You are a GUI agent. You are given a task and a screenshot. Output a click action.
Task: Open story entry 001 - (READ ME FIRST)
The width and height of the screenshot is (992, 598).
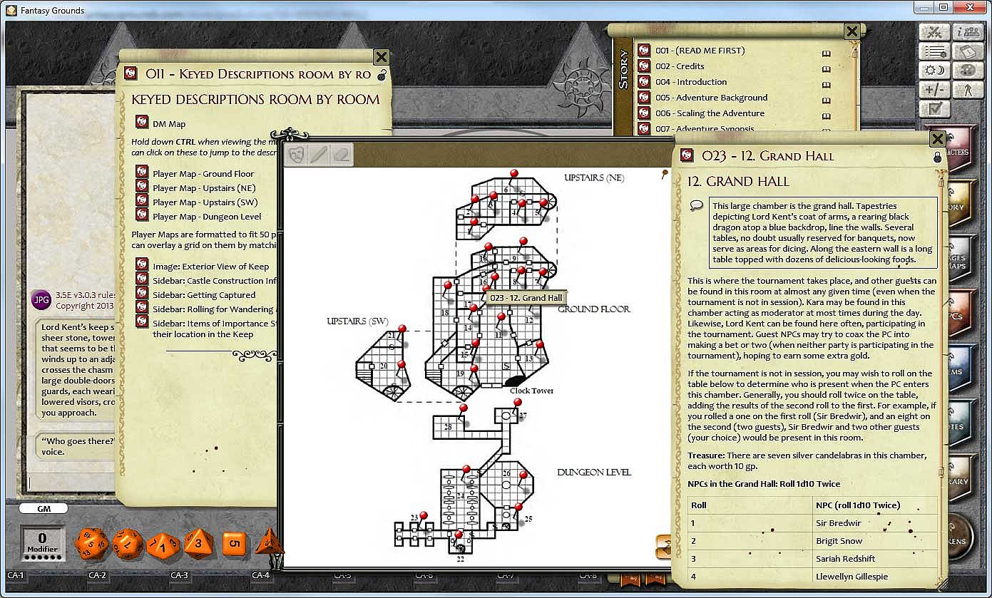(700, 51)
